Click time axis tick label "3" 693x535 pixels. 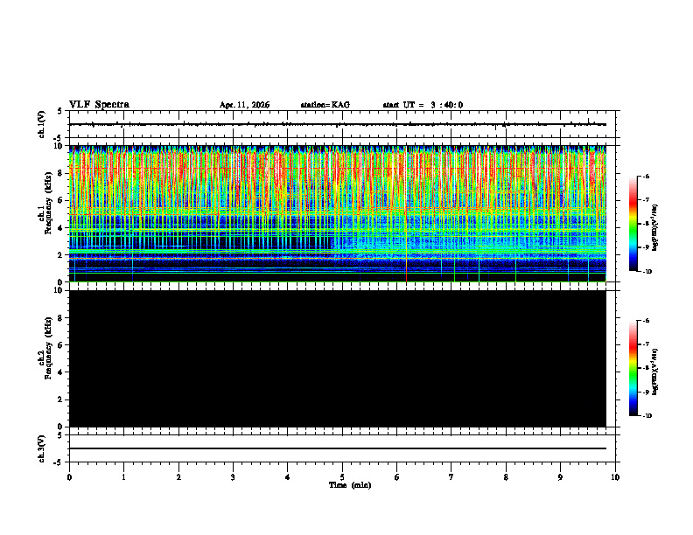(233, 477)
